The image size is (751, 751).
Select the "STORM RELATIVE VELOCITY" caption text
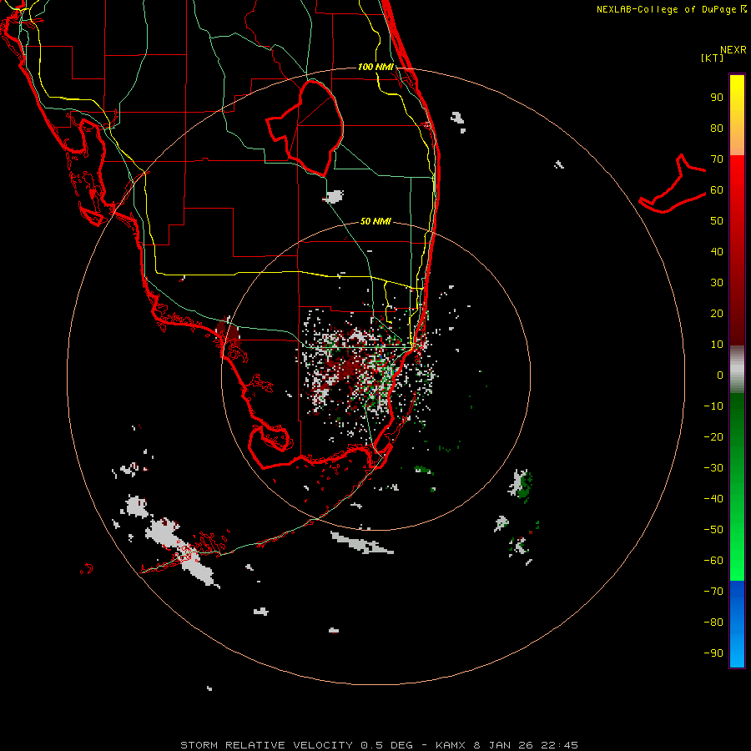pyautogui.click(x=266, y=745)
